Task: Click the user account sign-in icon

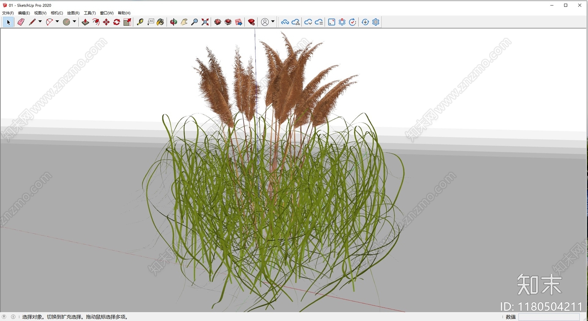Action: pyautogui.click(x=265, y=22)
